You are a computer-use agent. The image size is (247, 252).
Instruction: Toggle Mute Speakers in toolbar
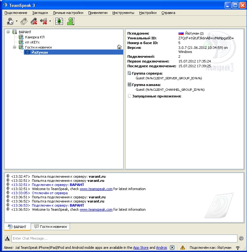(44, 21)
